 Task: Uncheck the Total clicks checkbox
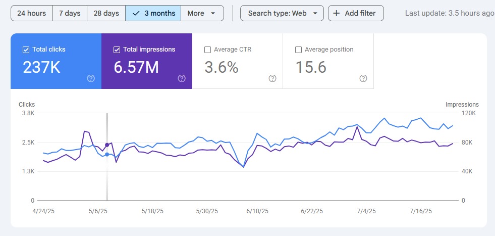(x=26, y=50)
